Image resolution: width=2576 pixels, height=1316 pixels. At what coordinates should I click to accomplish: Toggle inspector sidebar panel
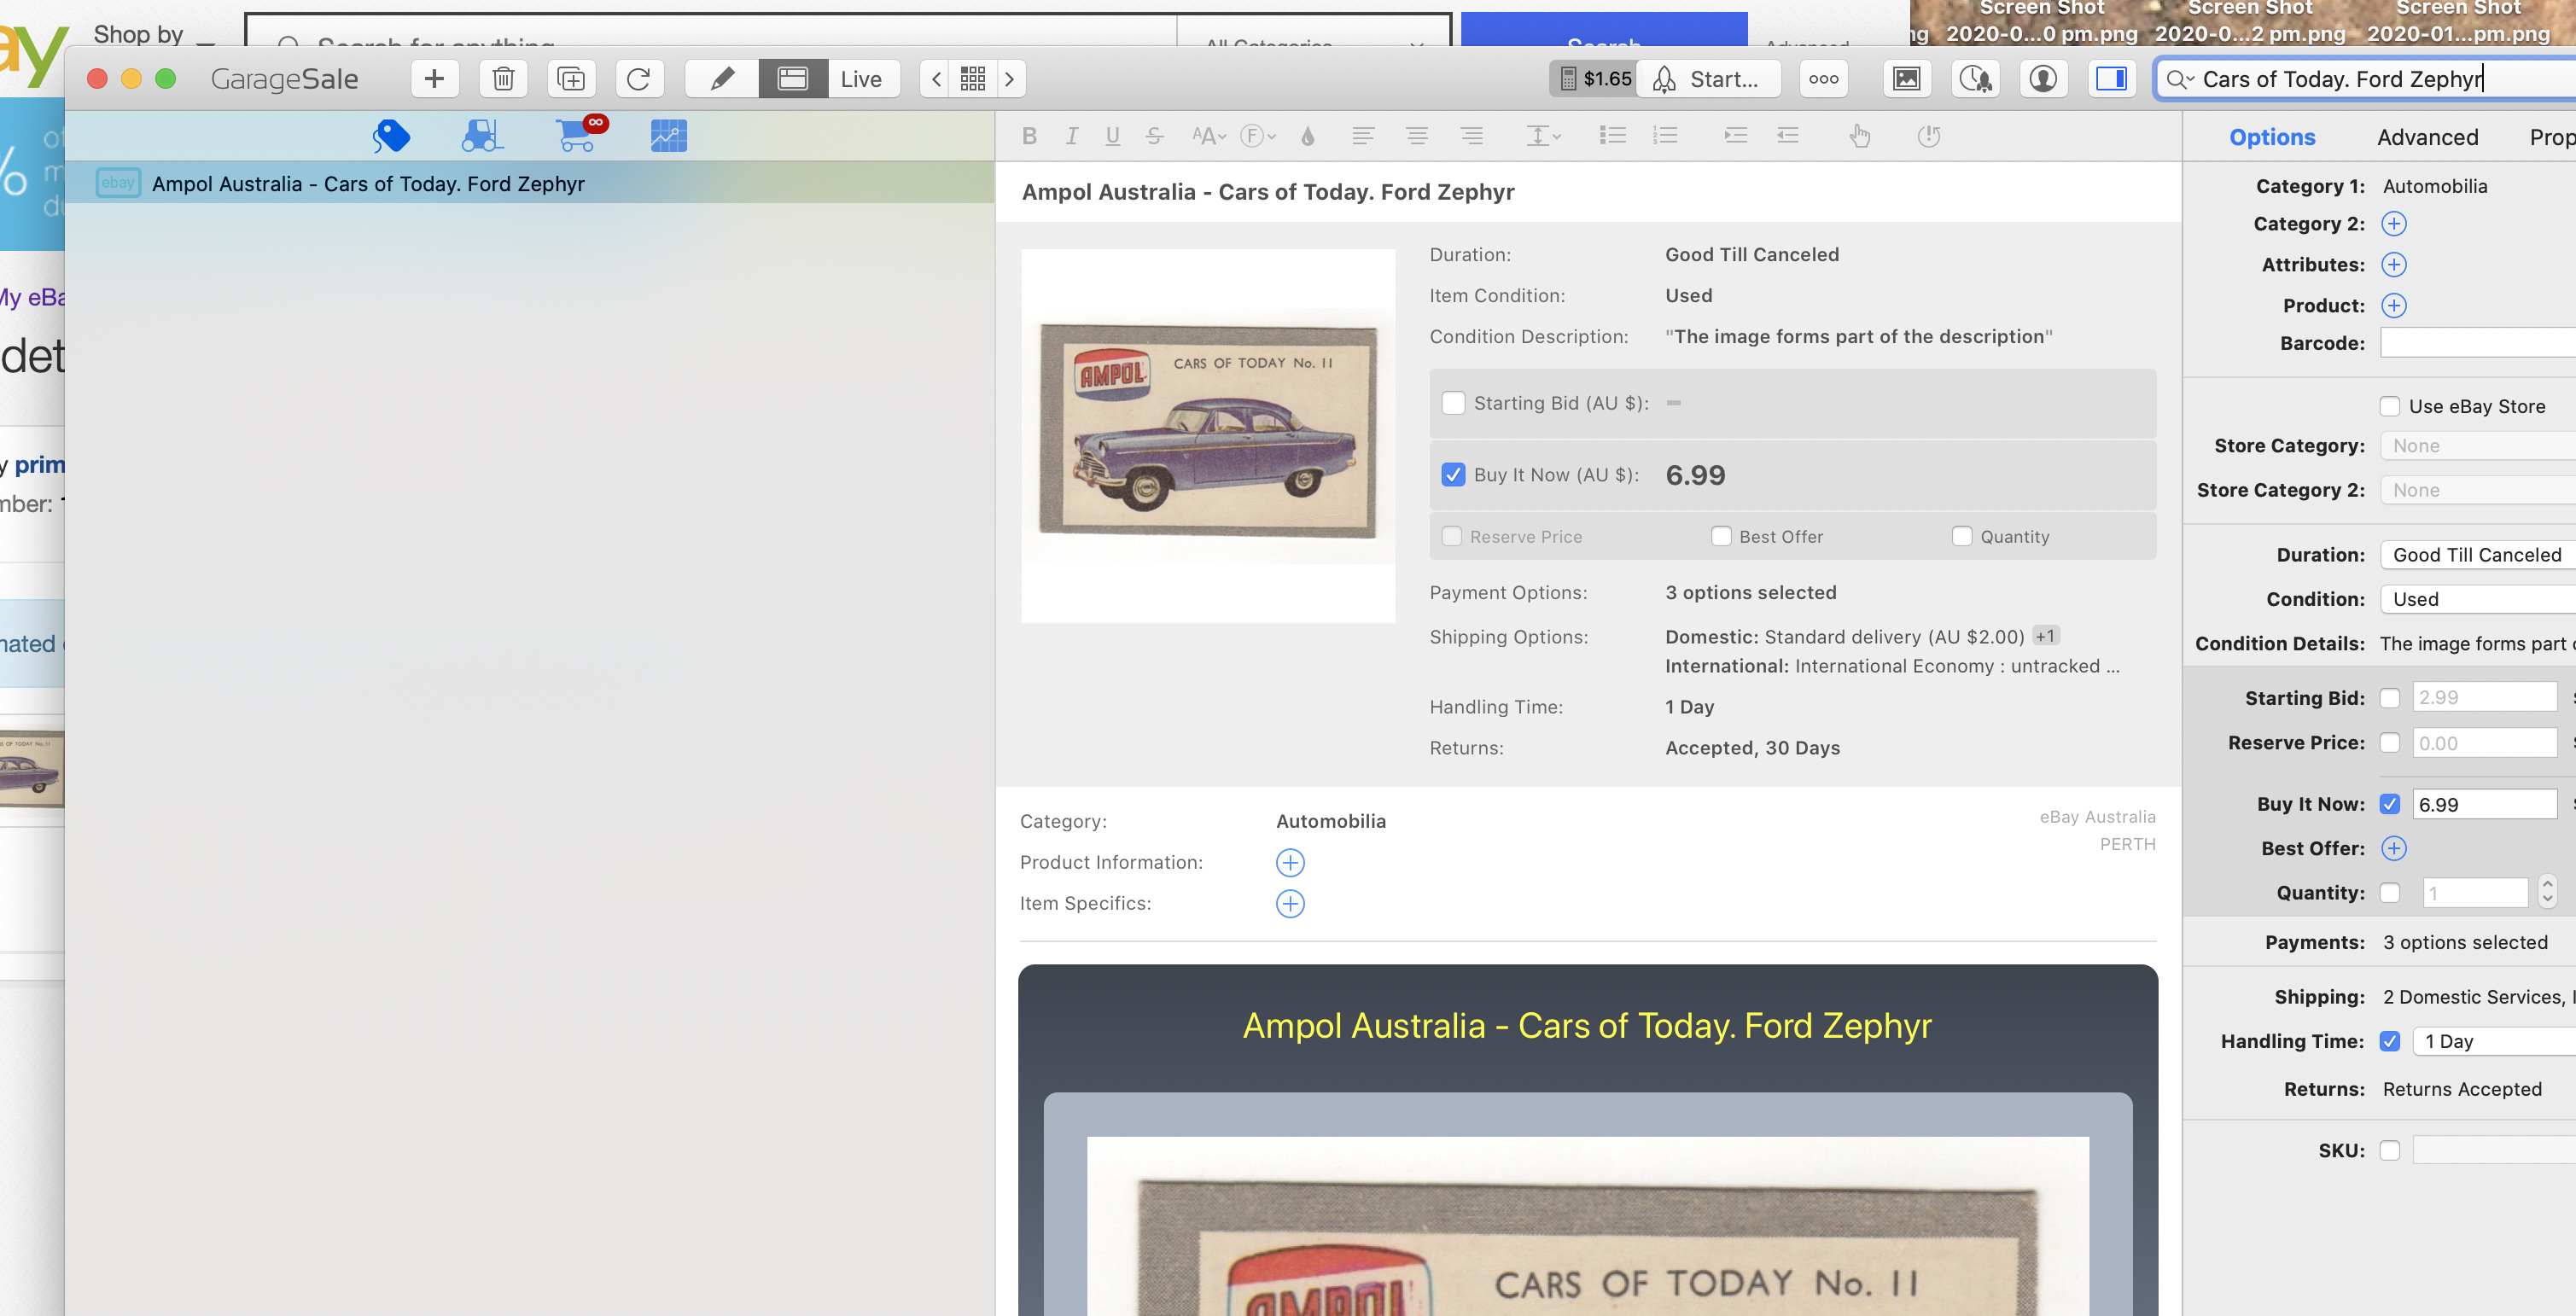click(2111, 79)
